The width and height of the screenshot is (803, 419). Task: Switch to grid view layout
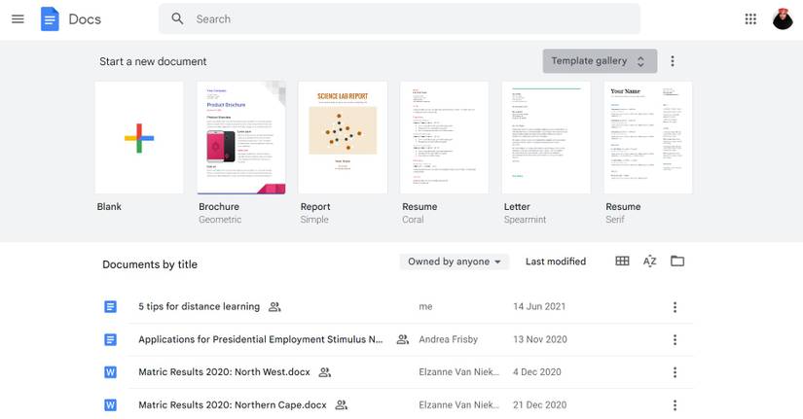pyautogui.click(x=622, y=262)
